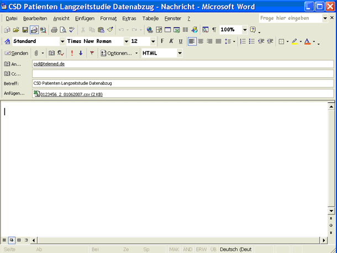Save with the floppy disk icon

click(x=25, y=30)
